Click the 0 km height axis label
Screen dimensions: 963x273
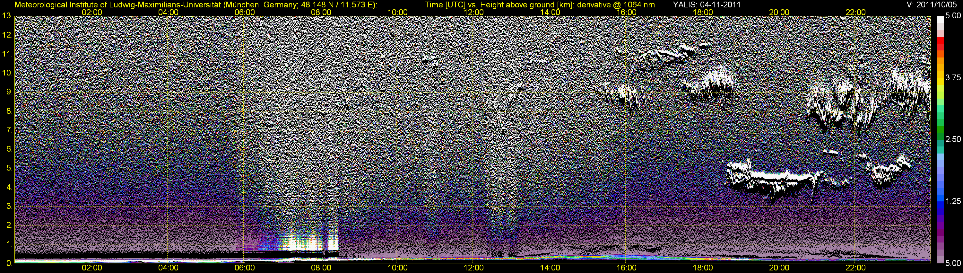point(9,263)
